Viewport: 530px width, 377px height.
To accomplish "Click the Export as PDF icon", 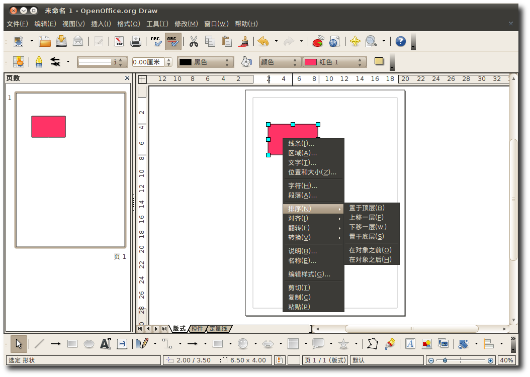I will tap(119, 42).
